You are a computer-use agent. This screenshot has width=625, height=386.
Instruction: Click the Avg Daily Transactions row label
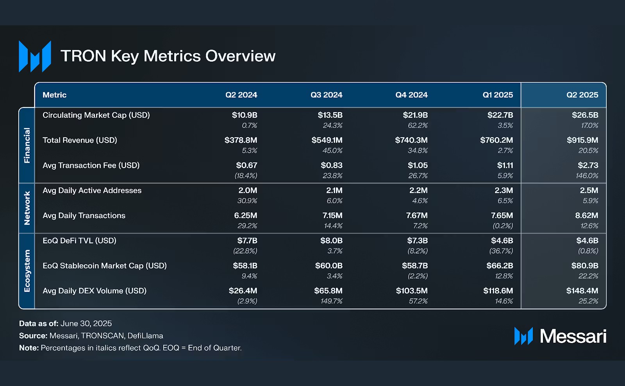pos(84,215)
